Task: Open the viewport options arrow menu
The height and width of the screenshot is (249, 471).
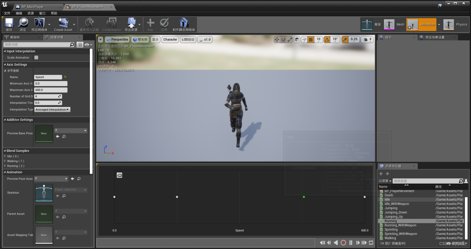Action: coord(100,40)
